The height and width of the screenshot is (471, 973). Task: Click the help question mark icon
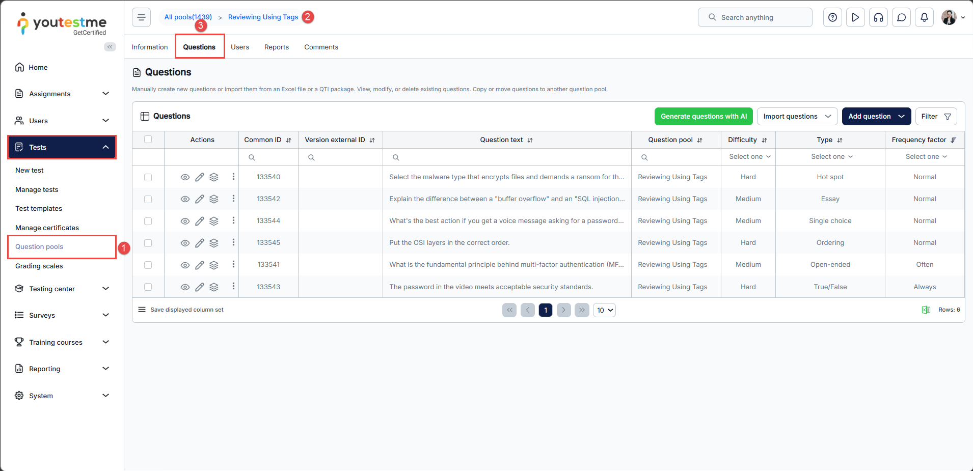click(832, 17)
